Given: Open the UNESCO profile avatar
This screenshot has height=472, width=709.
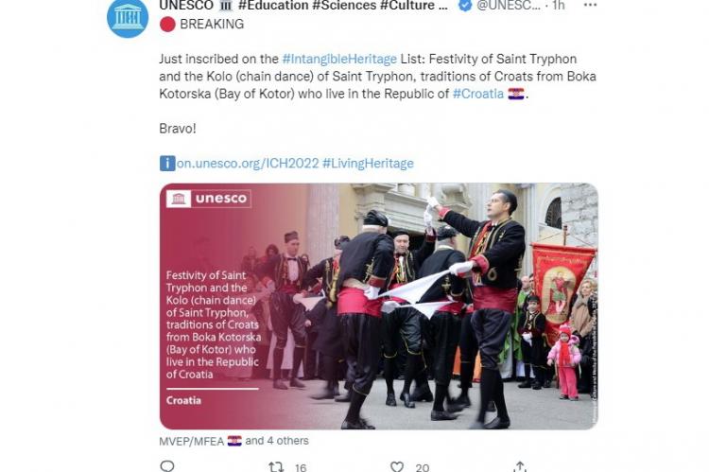Looking at the screenshot, I should tap(128, 17).
